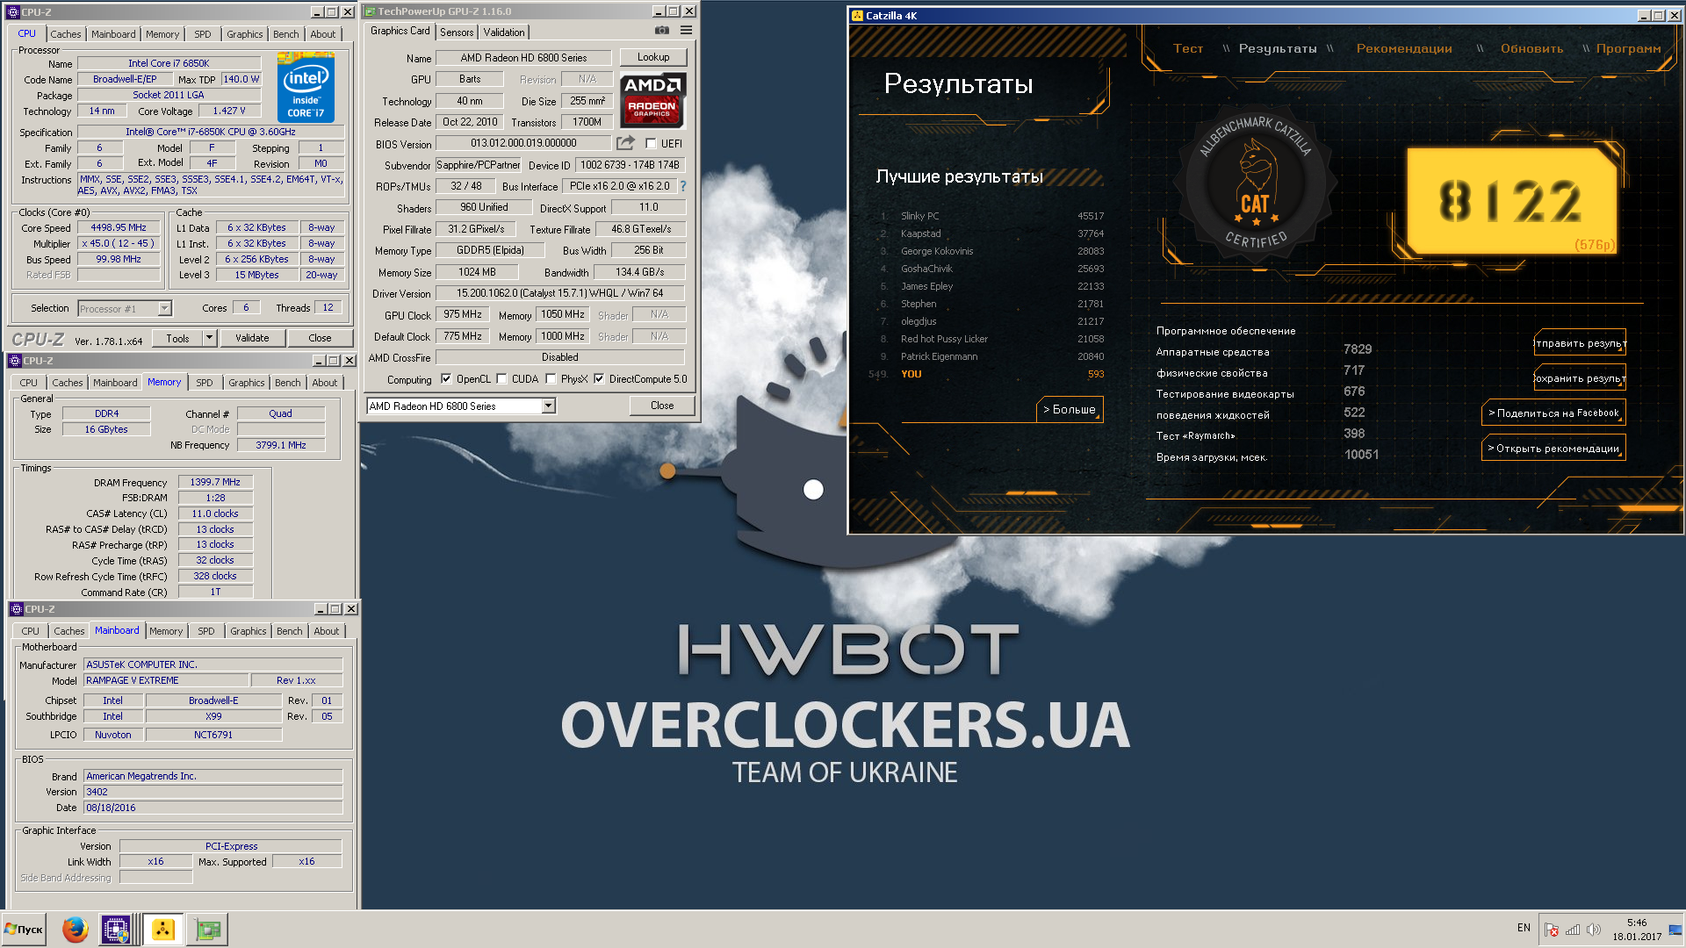Toggle the OpenCL checkbox
Image resolution: width=1686 pixels, height=948 pixels.
pyautogui.click(x=446, y=379)
